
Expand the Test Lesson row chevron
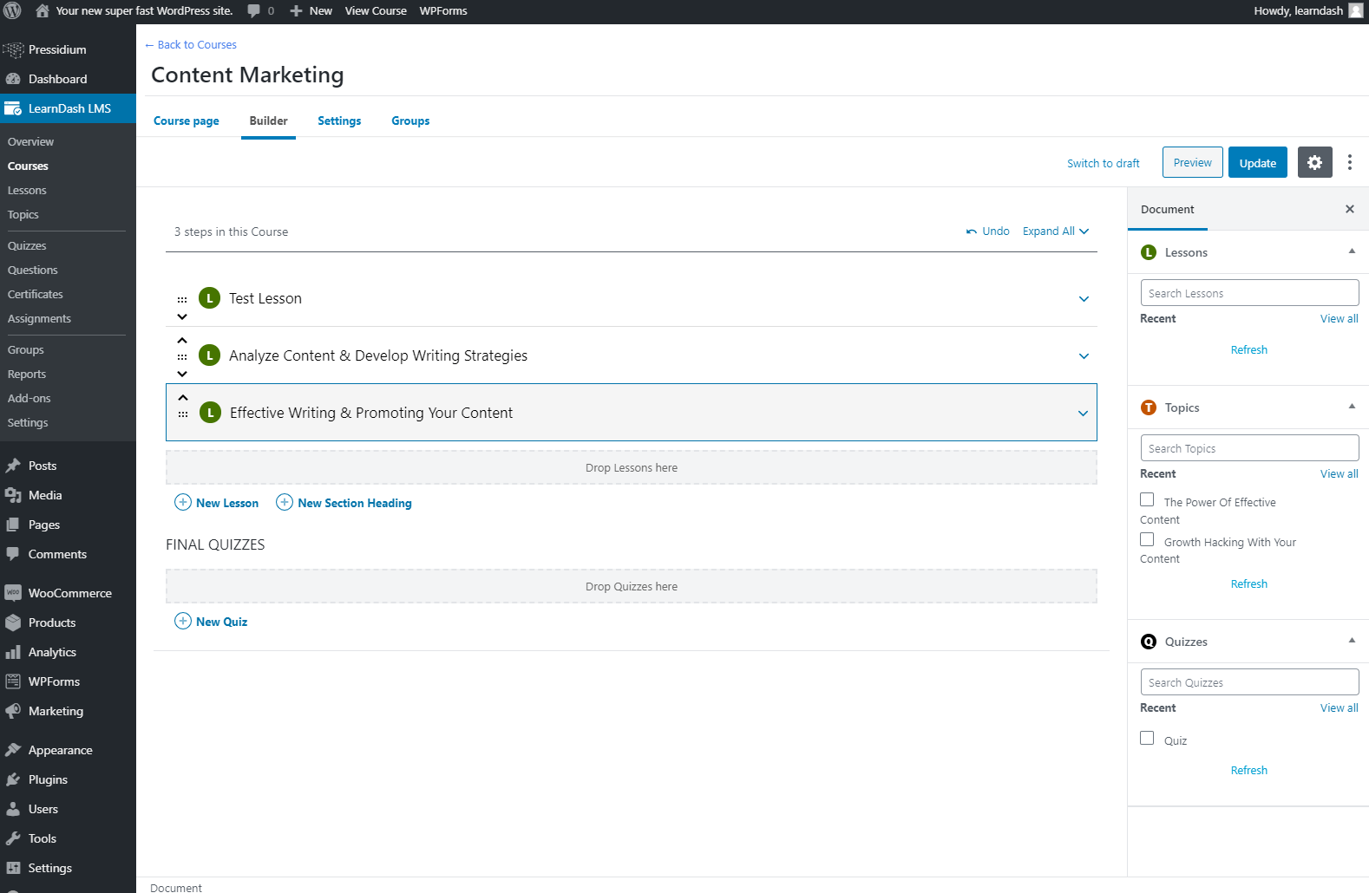(x=1084, y=299)
